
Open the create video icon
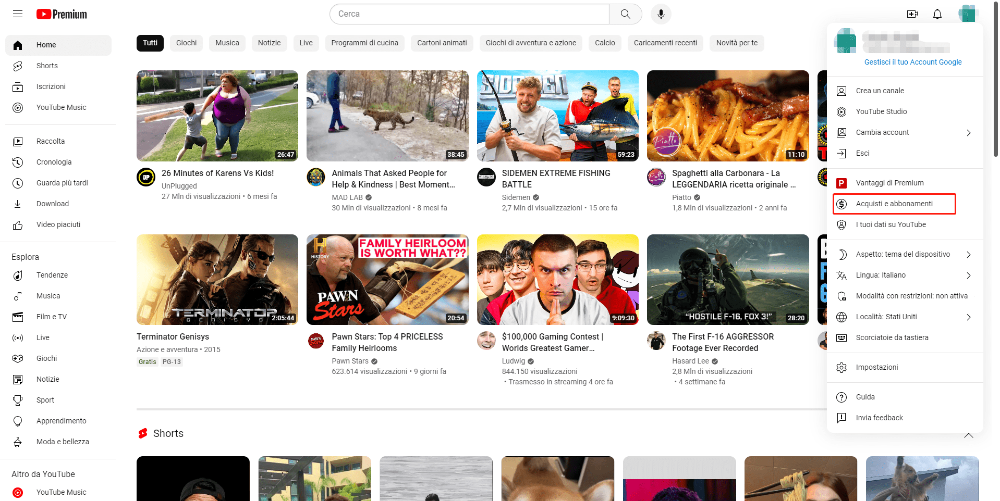(912, 14)
